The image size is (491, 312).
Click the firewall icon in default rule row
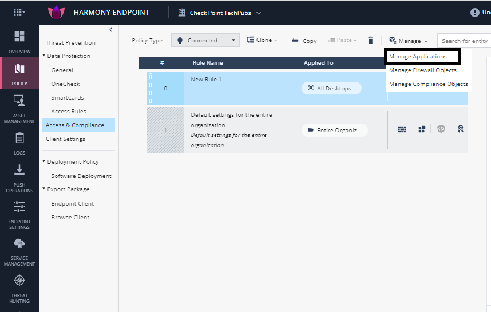pyautogui.click(x=402, y=129)
